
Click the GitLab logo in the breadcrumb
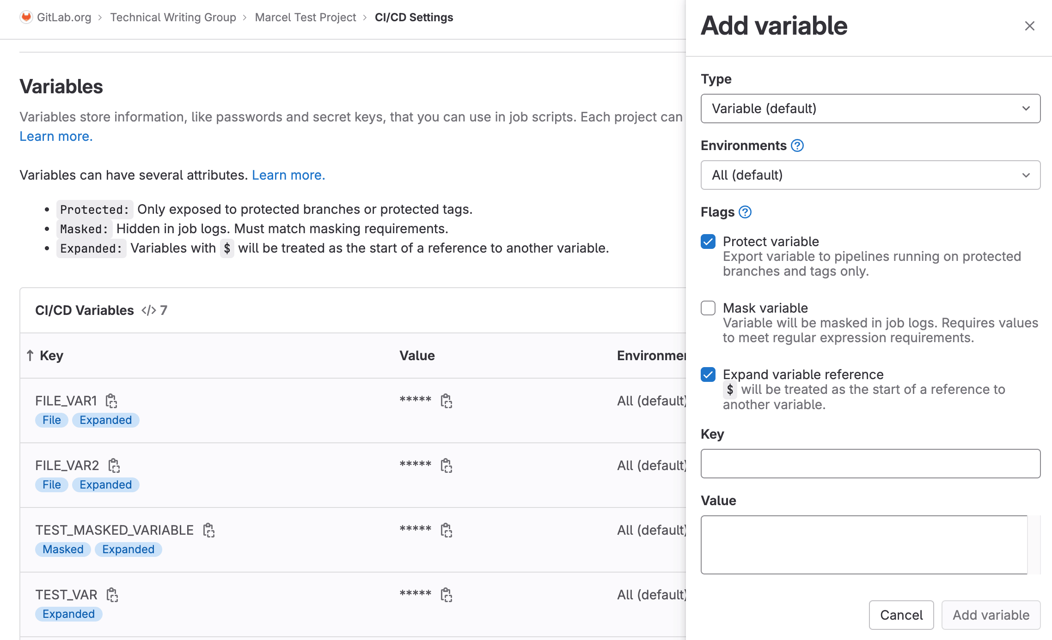click(26, 17)
